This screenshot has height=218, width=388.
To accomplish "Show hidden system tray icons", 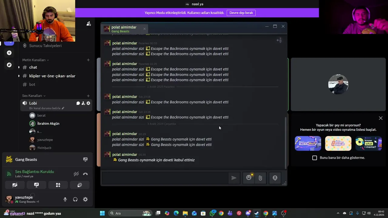I will 338,213.
